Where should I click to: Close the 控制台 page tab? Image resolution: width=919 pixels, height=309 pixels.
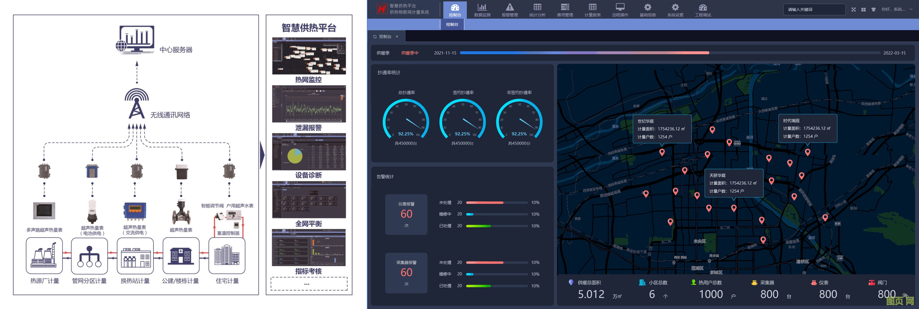pos(397,37)
